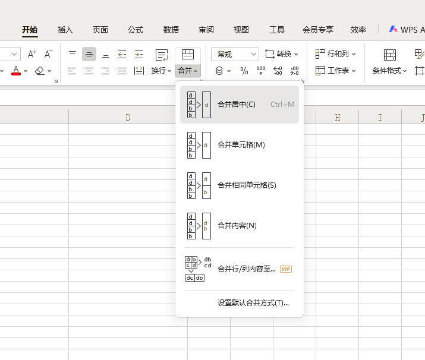Decrease the indent level
The image size is (425, 360).
[122, 54]
